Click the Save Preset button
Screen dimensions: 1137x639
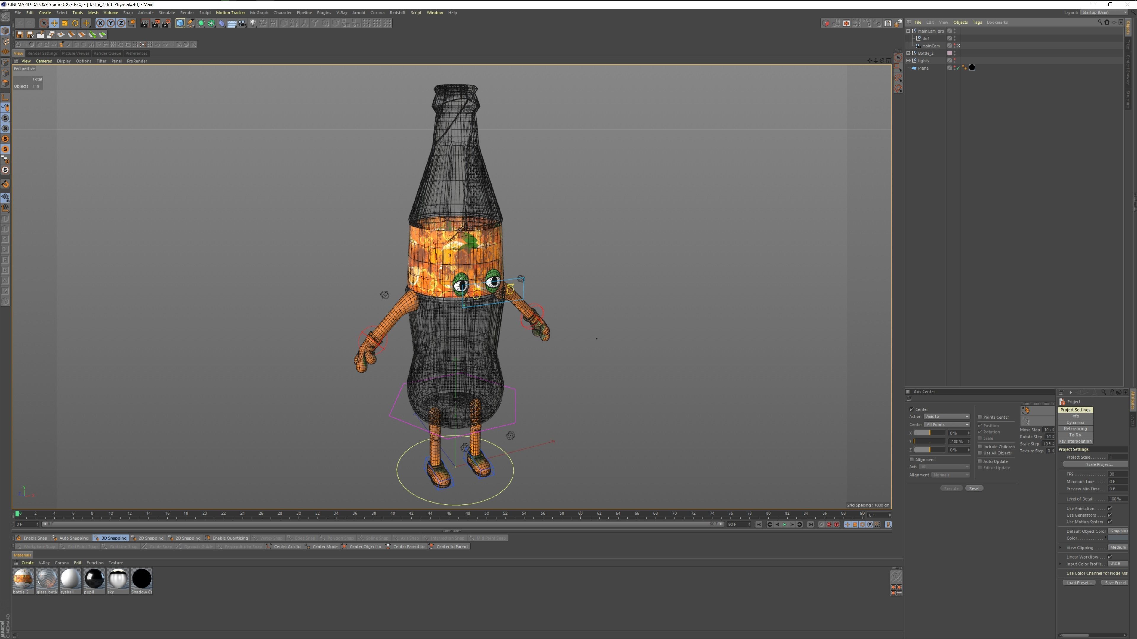pos(1114,582)
